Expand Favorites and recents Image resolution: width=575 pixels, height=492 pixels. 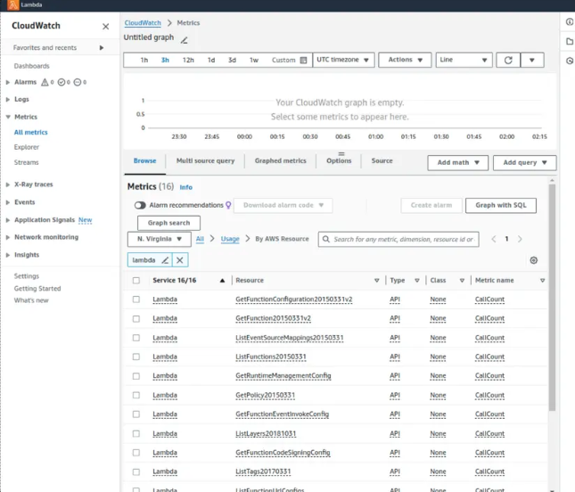[x=102, y=47]
